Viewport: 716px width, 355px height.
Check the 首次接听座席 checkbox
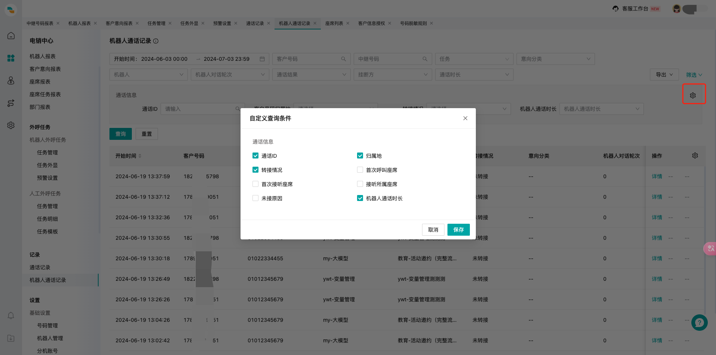tap(255, 184)
